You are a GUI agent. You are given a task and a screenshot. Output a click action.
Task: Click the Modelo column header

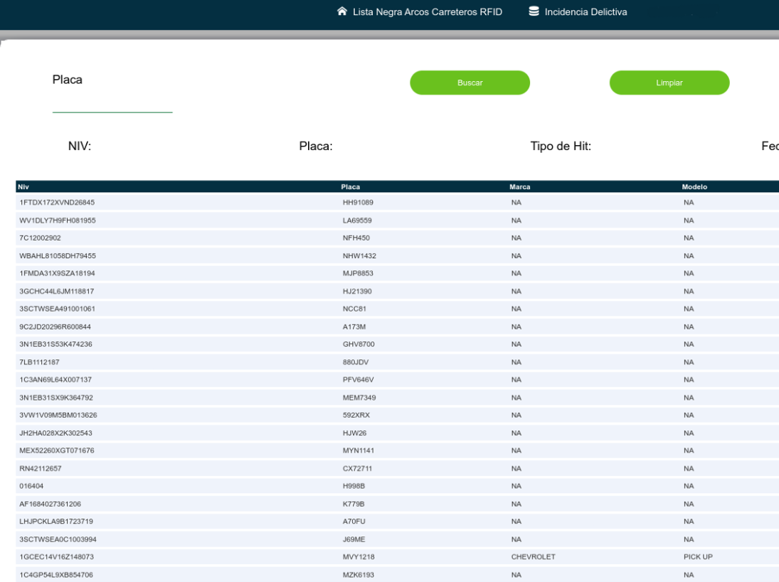coord(694,187)
